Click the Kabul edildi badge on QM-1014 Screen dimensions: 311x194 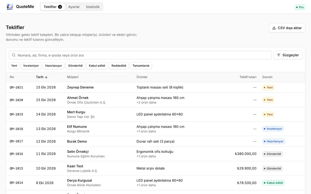pos(273,183)
